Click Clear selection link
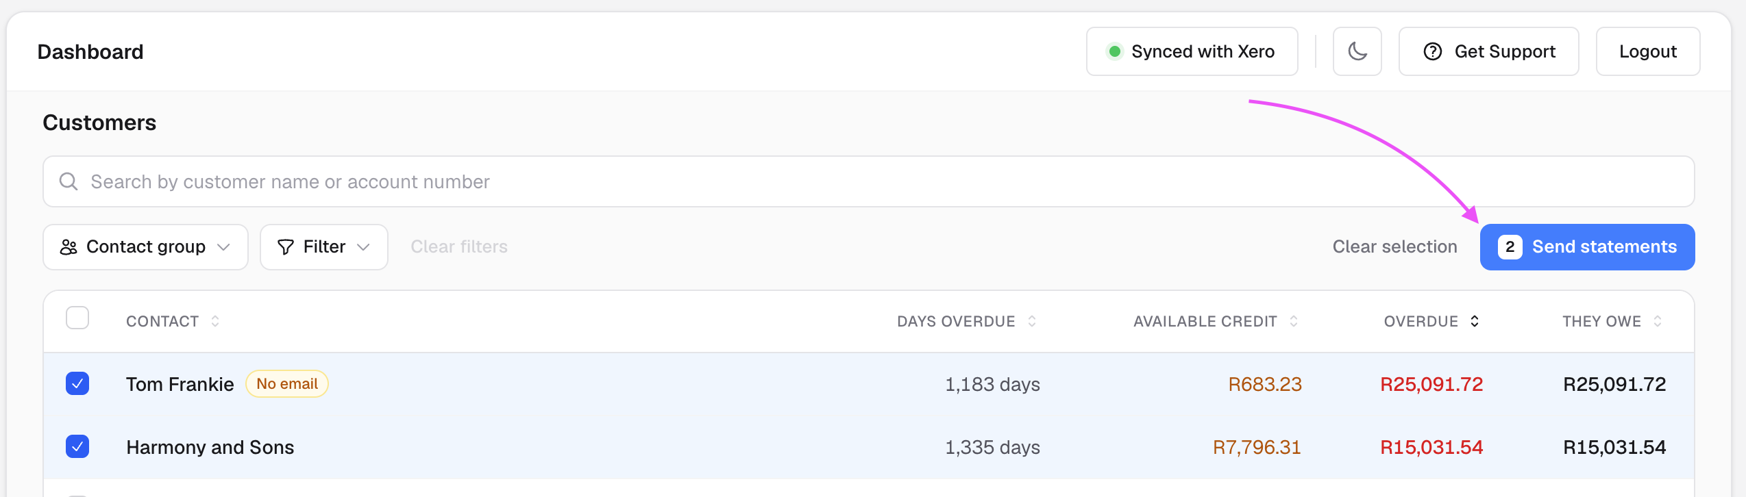The image size is (1746, 497). coord(1394,247)
